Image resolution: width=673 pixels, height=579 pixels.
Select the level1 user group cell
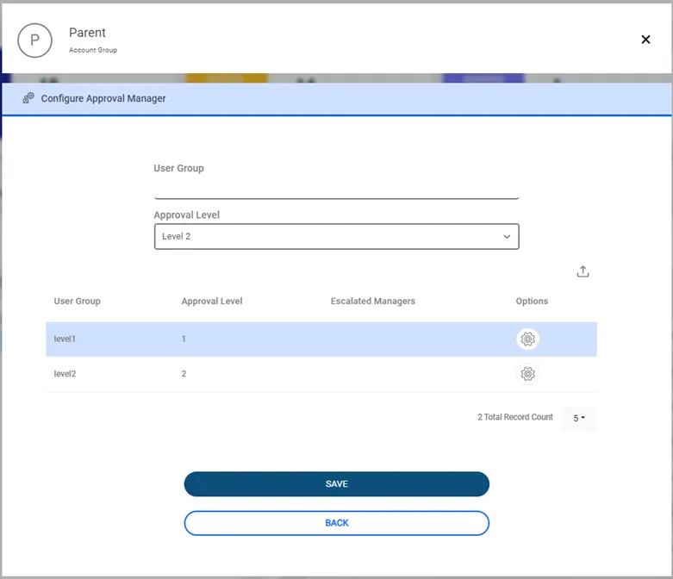click(x=65, y=339)
